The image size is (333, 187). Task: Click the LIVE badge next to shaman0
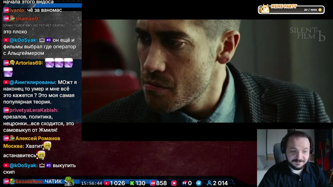click(x=6, y=19)
